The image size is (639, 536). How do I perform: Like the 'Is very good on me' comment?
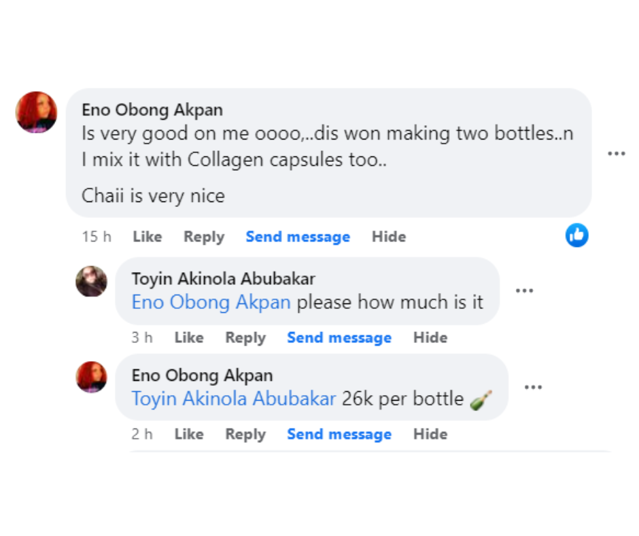[147, 237]
